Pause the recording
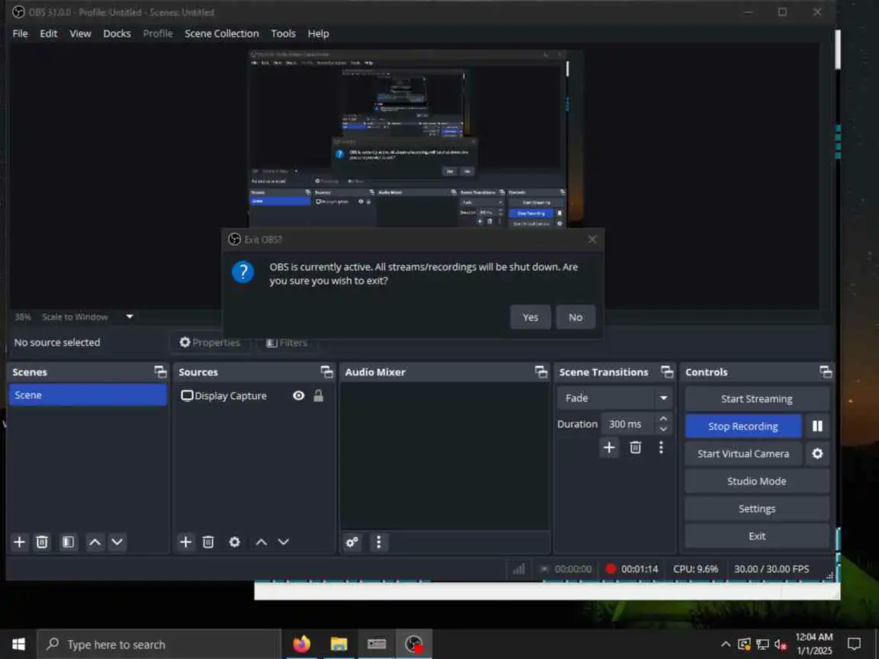The height and width of the screenshot is (659, 879). (816, 426)
